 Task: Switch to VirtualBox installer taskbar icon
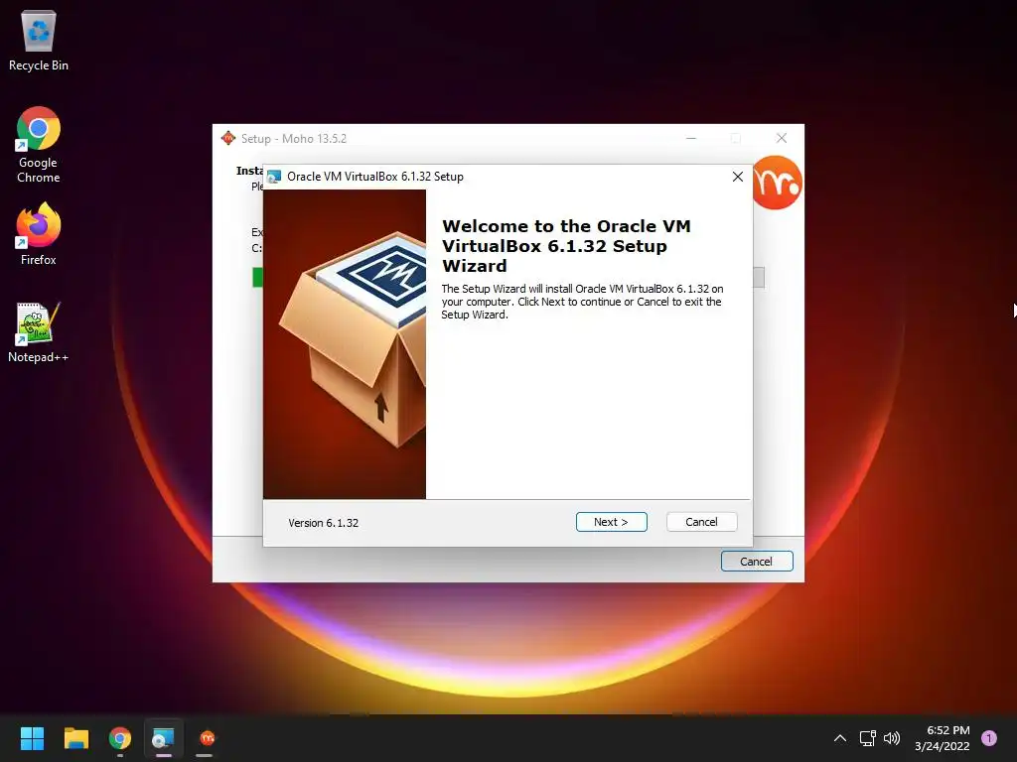pyautogui.click(x=164, y=738)
